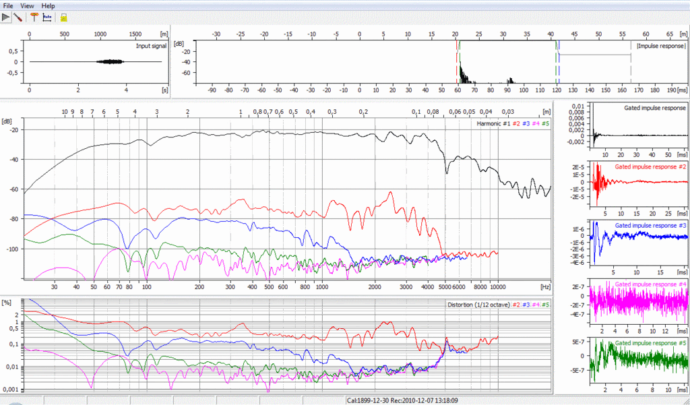The width and height of the screenshot is (690, 405).
Task: Click the [%] label on distortion graph
Action: pyautogui.click(x=6, y=303)
